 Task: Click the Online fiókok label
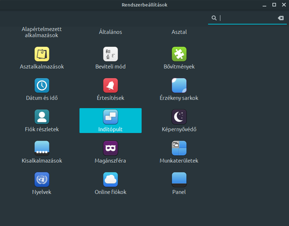click(110, 192)
